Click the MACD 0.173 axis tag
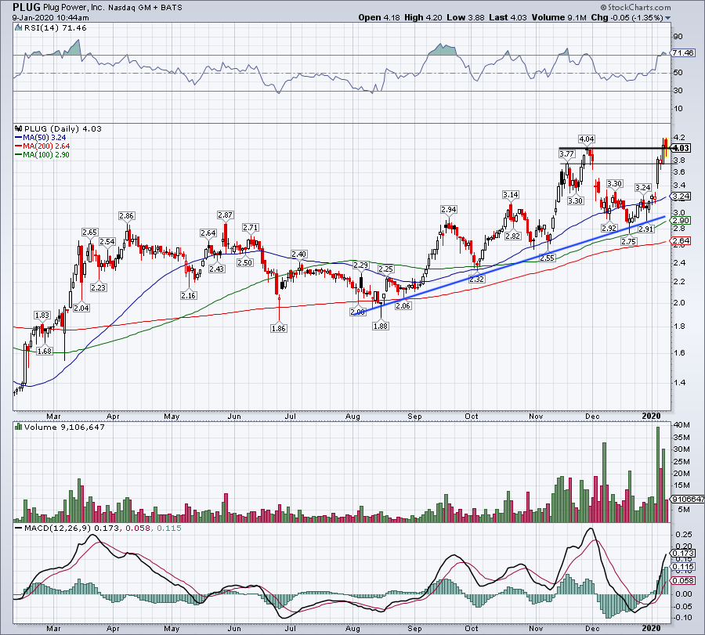This screenshot has width=705, height=635. point(682,553)
